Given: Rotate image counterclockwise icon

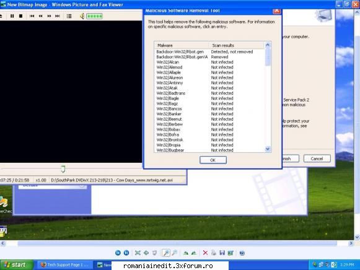Looking at the screenshot, I should pos(194,253).
